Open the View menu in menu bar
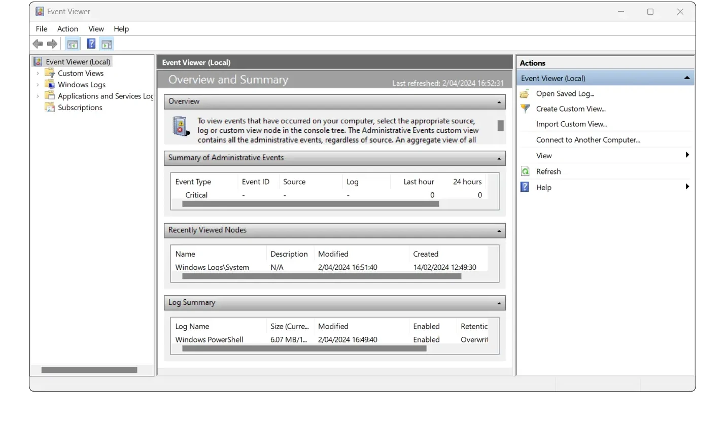727x421 pixels. (96, 29)
